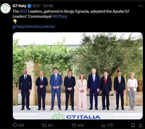Open the tweet timestamp 8小时
Image resolution: width=145 pixels, height=129 pixels.
[x=49, y=6]
